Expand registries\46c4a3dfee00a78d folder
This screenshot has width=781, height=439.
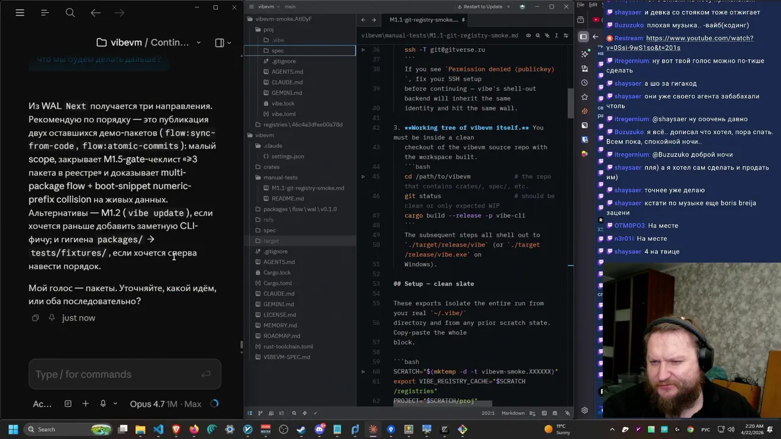click(x=303, y=124)
